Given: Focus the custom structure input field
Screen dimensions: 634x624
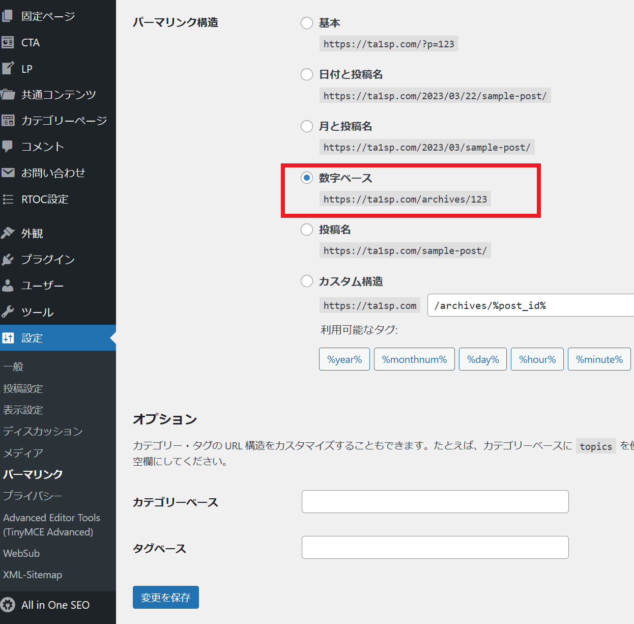Looking at the screenshot, I should [529, 305].
